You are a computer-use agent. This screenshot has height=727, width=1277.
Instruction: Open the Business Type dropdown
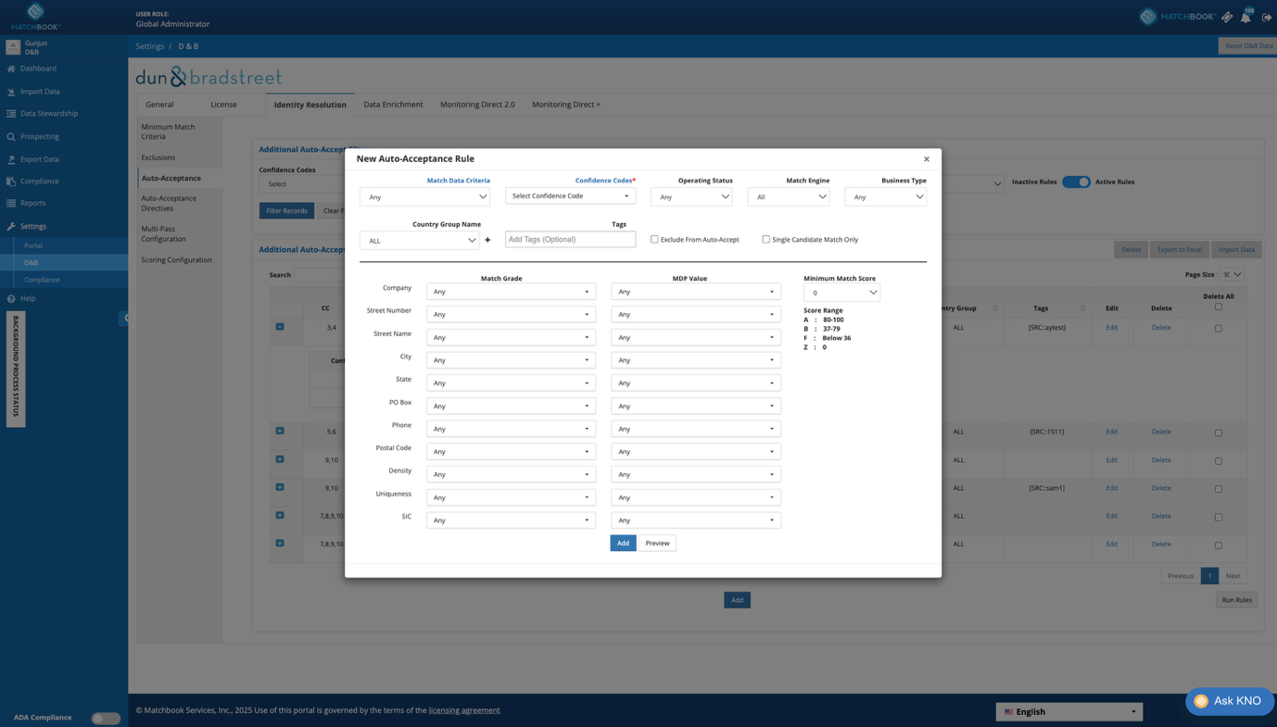(x=885, y=196)
